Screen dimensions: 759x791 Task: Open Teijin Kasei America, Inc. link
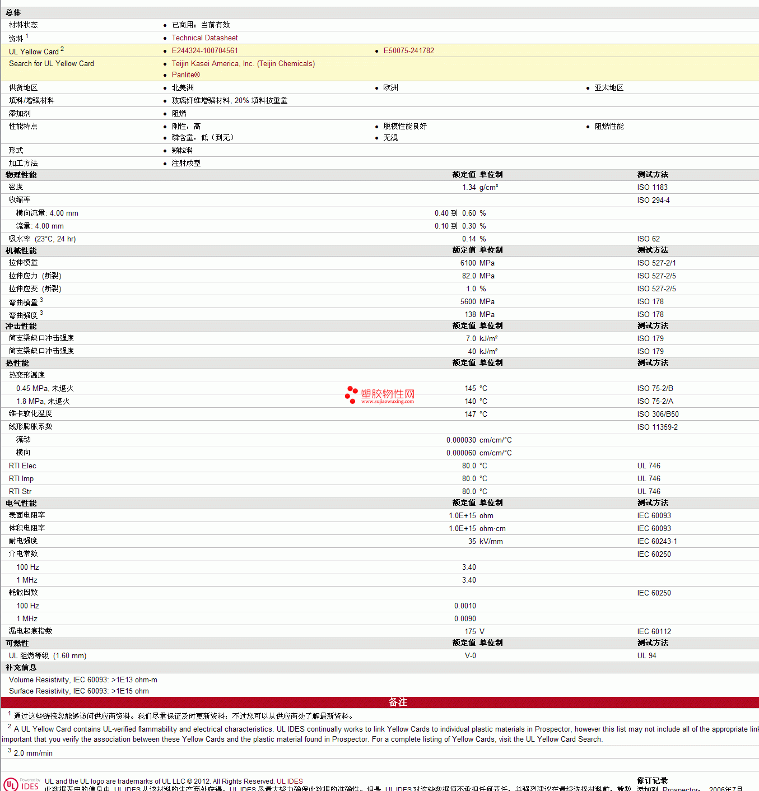243,63
